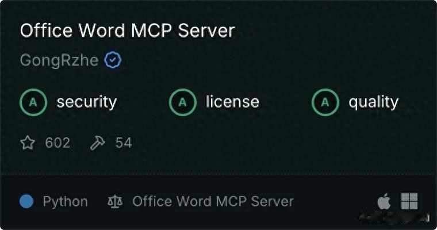The height and width of the screenshot is (230, 437).
Task: Click the 602 star count
Action: tap(57, 143)
